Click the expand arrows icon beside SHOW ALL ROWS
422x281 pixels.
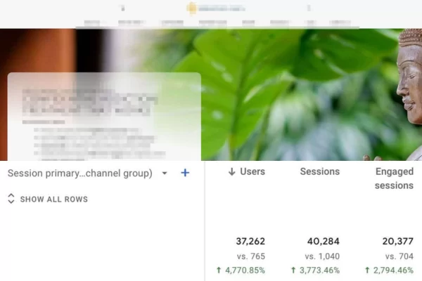pos(11,199)
